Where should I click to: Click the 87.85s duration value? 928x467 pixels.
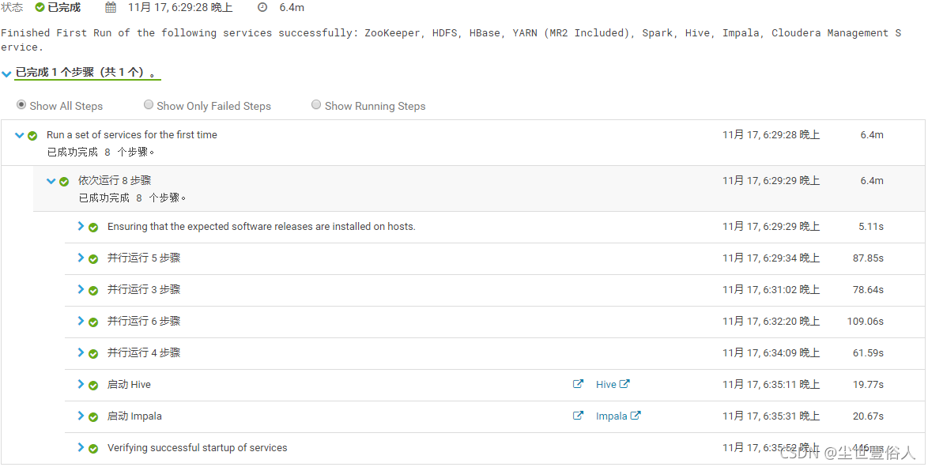868,258
